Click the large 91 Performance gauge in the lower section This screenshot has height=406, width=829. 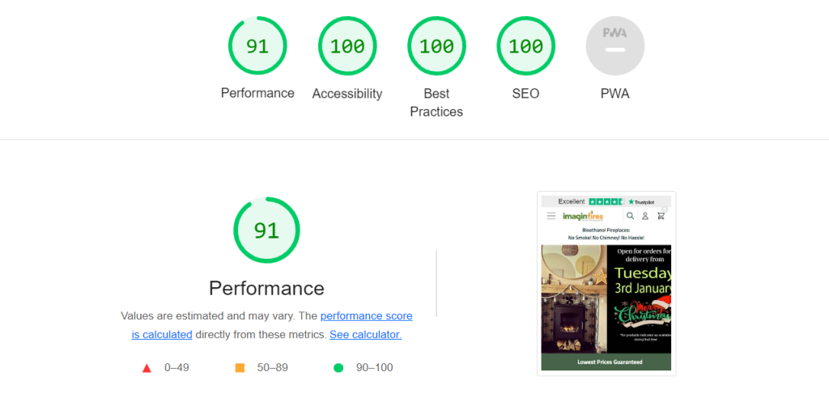266,230
